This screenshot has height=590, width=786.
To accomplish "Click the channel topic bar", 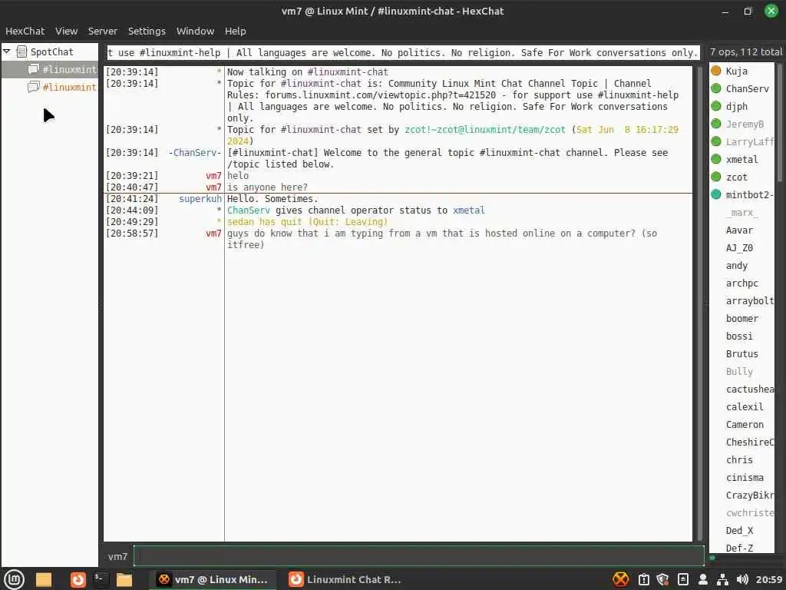I will point(402,53).
